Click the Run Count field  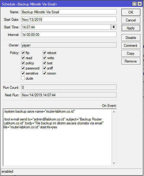point(69,87)
